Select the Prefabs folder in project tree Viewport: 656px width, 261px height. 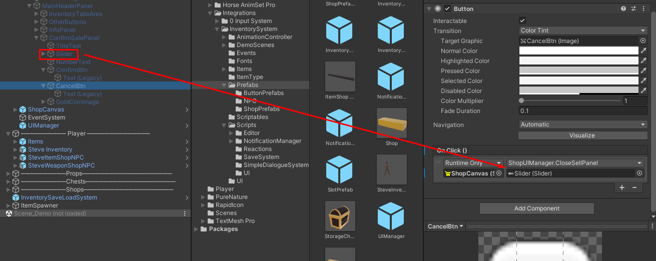(x=247, y=85)
